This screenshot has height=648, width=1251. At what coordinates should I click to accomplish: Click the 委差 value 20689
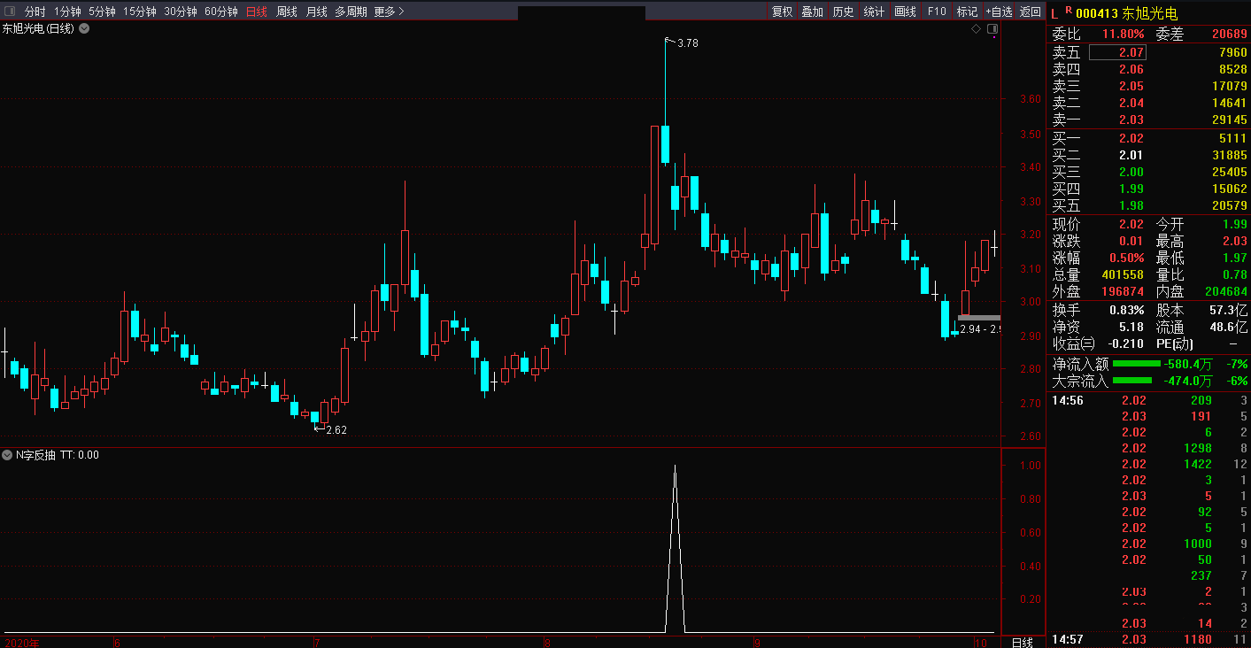pos(1230,35)
